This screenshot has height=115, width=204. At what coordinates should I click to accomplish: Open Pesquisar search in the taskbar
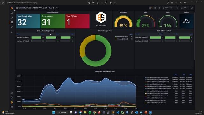[x=62, y=112]
